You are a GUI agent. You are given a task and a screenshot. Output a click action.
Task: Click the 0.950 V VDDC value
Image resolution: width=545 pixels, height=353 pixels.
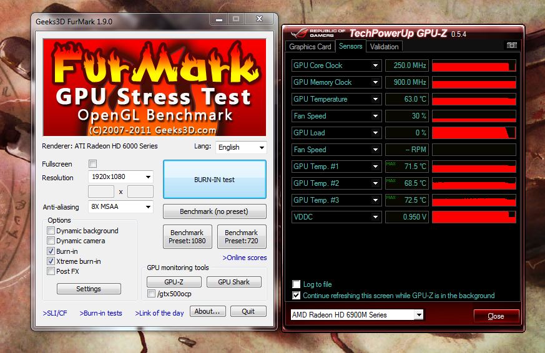coord(407,217)
